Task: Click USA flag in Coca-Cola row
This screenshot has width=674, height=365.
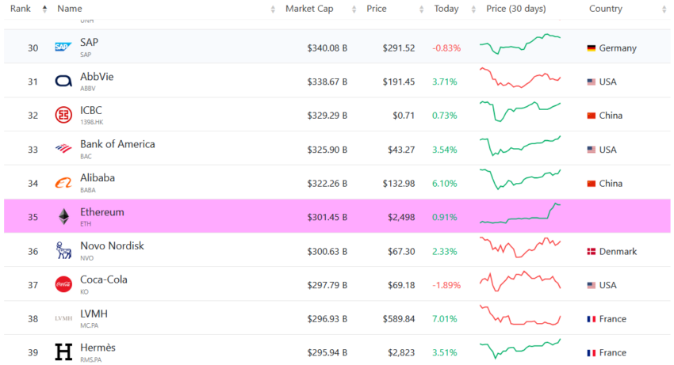Action: [x=592, y=285]
